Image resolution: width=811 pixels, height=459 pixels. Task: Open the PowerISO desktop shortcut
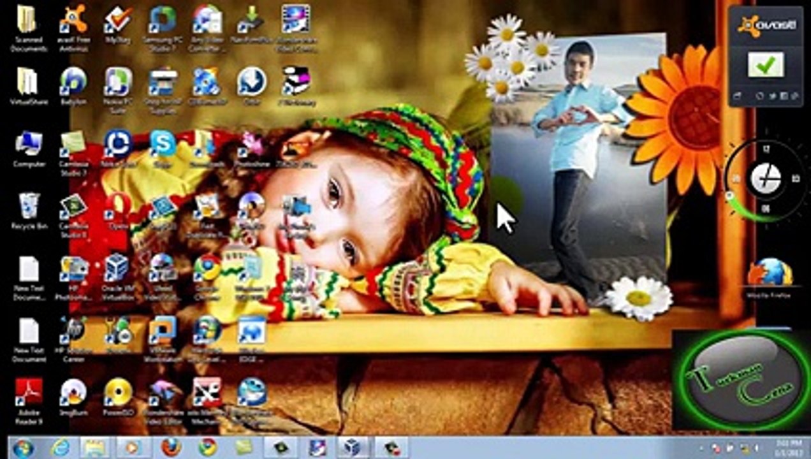(x=118, y=398)
